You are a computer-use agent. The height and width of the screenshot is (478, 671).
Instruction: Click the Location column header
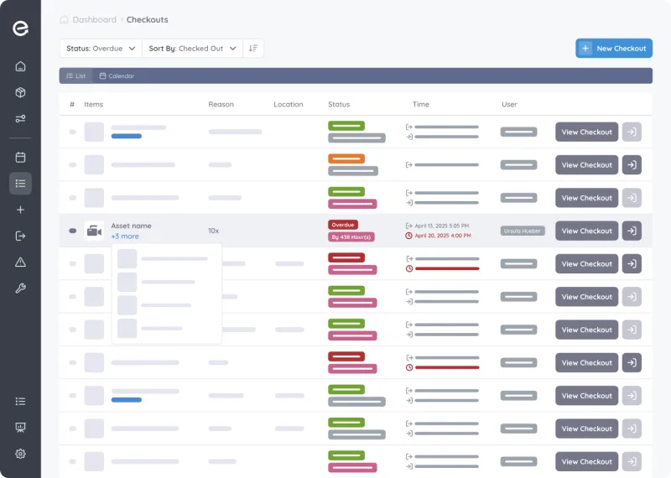coord(288,105)
